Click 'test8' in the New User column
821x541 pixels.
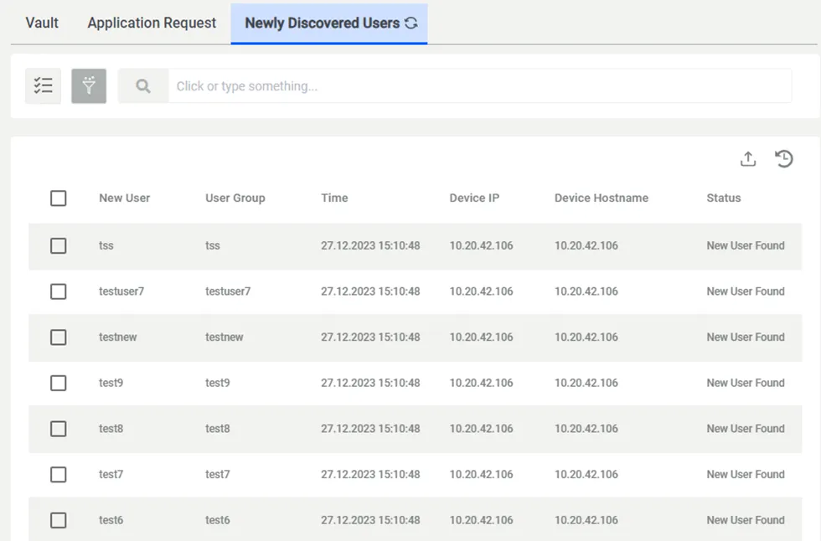[x=111, y=429]
